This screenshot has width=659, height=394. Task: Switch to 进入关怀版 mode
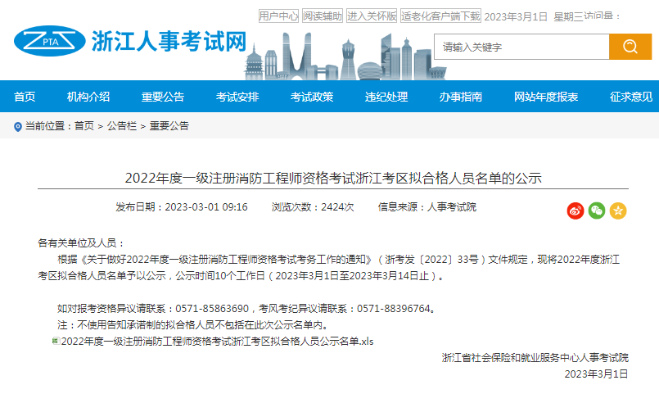pos(372,16)
